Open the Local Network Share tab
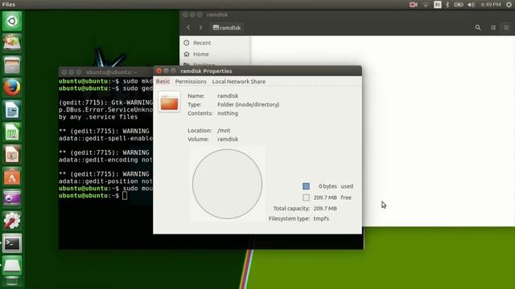 point(239,82)
